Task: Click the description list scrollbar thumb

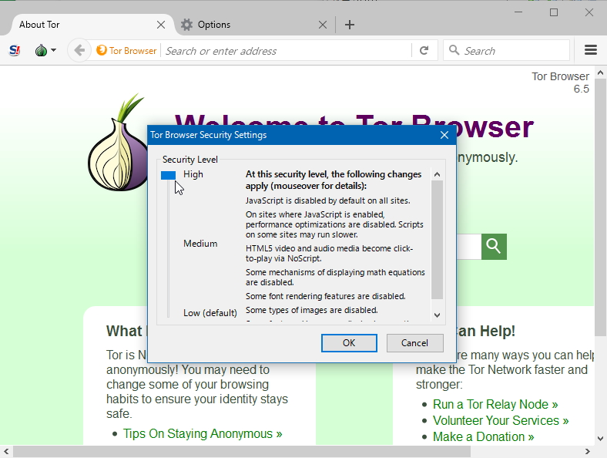Action: tap(437, 240)
